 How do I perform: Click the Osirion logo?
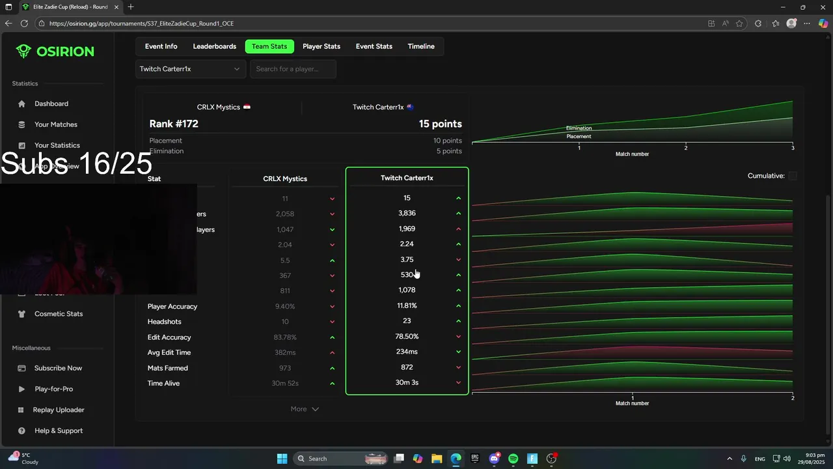pyautogui.click(x=55, y=51)
